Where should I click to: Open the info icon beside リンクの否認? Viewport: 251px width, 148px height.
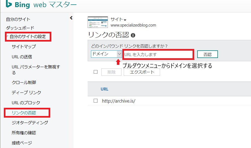coord(133,35)
